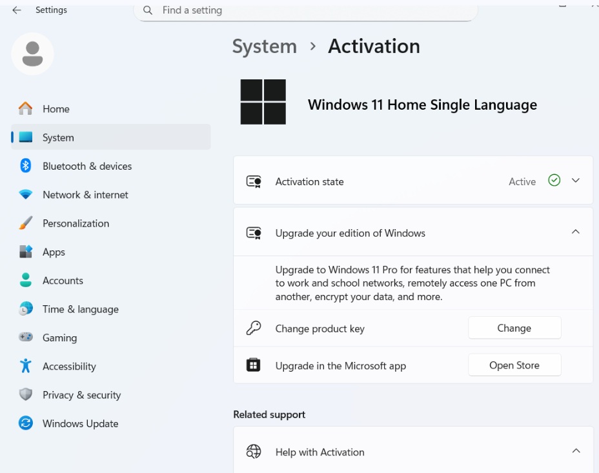Click System in the breadcrumb
Viewport: 599px width, 473px height.
265,46
